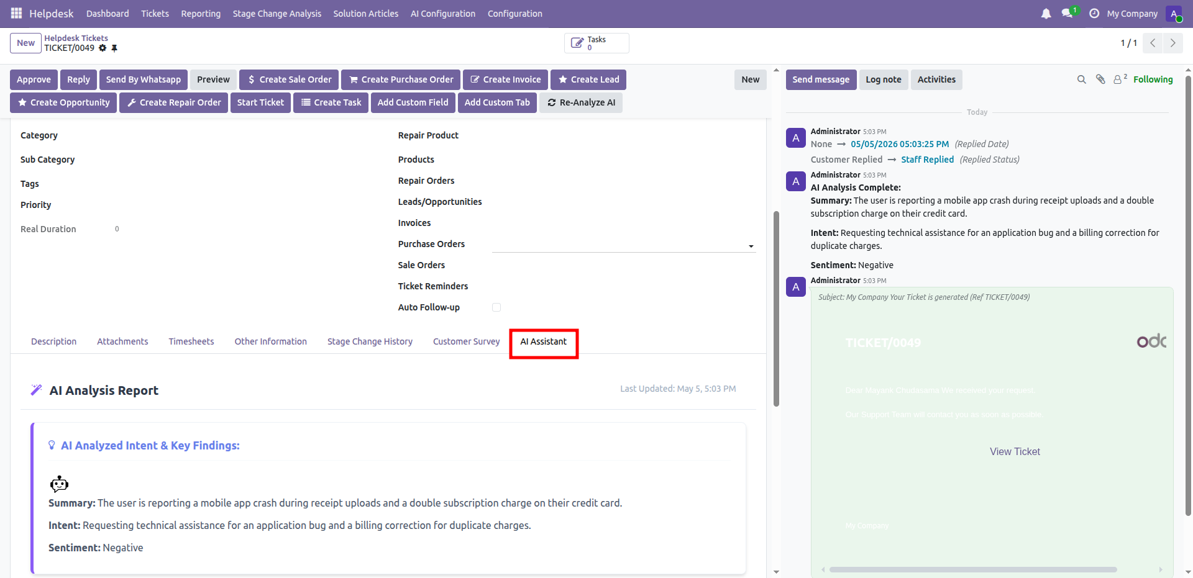Click the Start Ticket button
Image resolution: width=1193 pixels, height=578 pixels.
pos(260,102)
